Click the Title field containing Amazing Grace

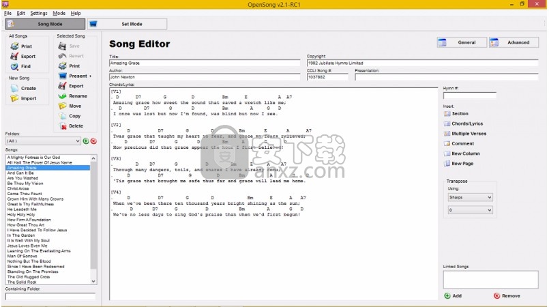tap(205, 63)
